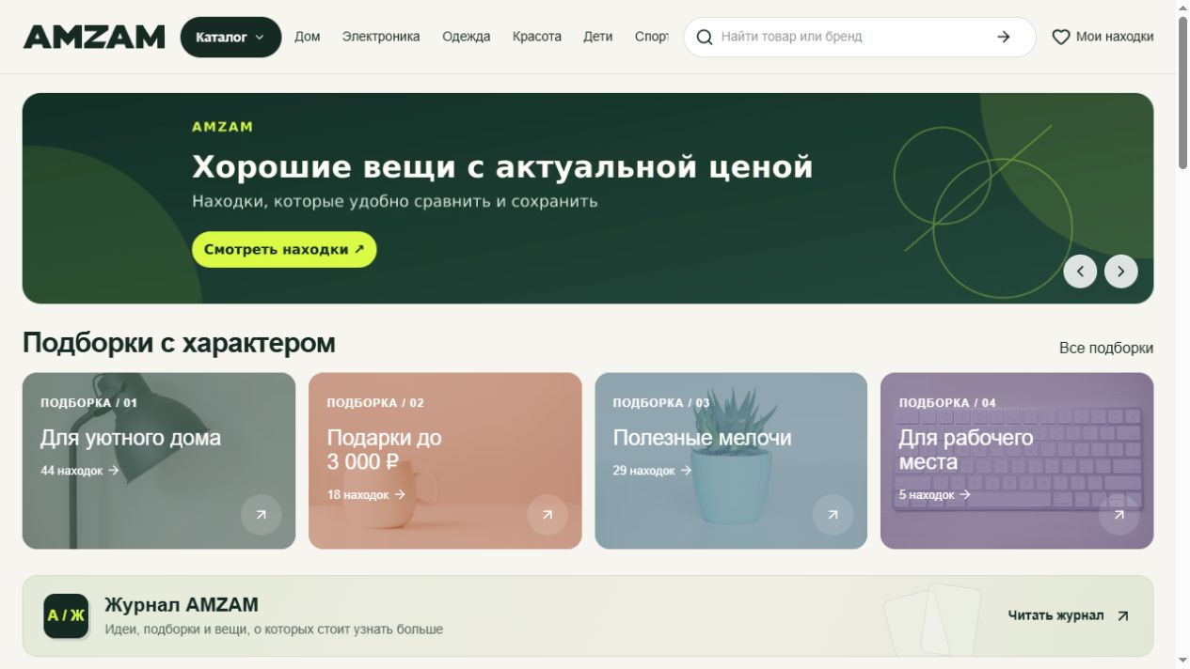
Task: Click the arrow icon beside Читать журнал
Action: pyautogui.click(x=1122, y=616)
